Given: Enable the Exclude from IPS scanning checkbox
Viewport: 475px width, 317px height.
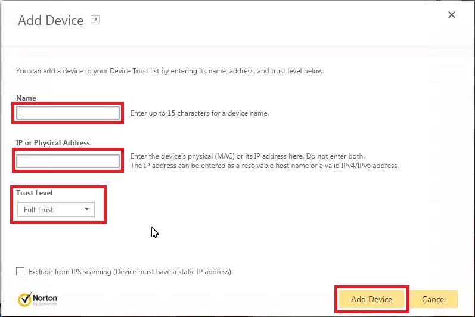Looking at the screenshot, I should click(20, 271).
